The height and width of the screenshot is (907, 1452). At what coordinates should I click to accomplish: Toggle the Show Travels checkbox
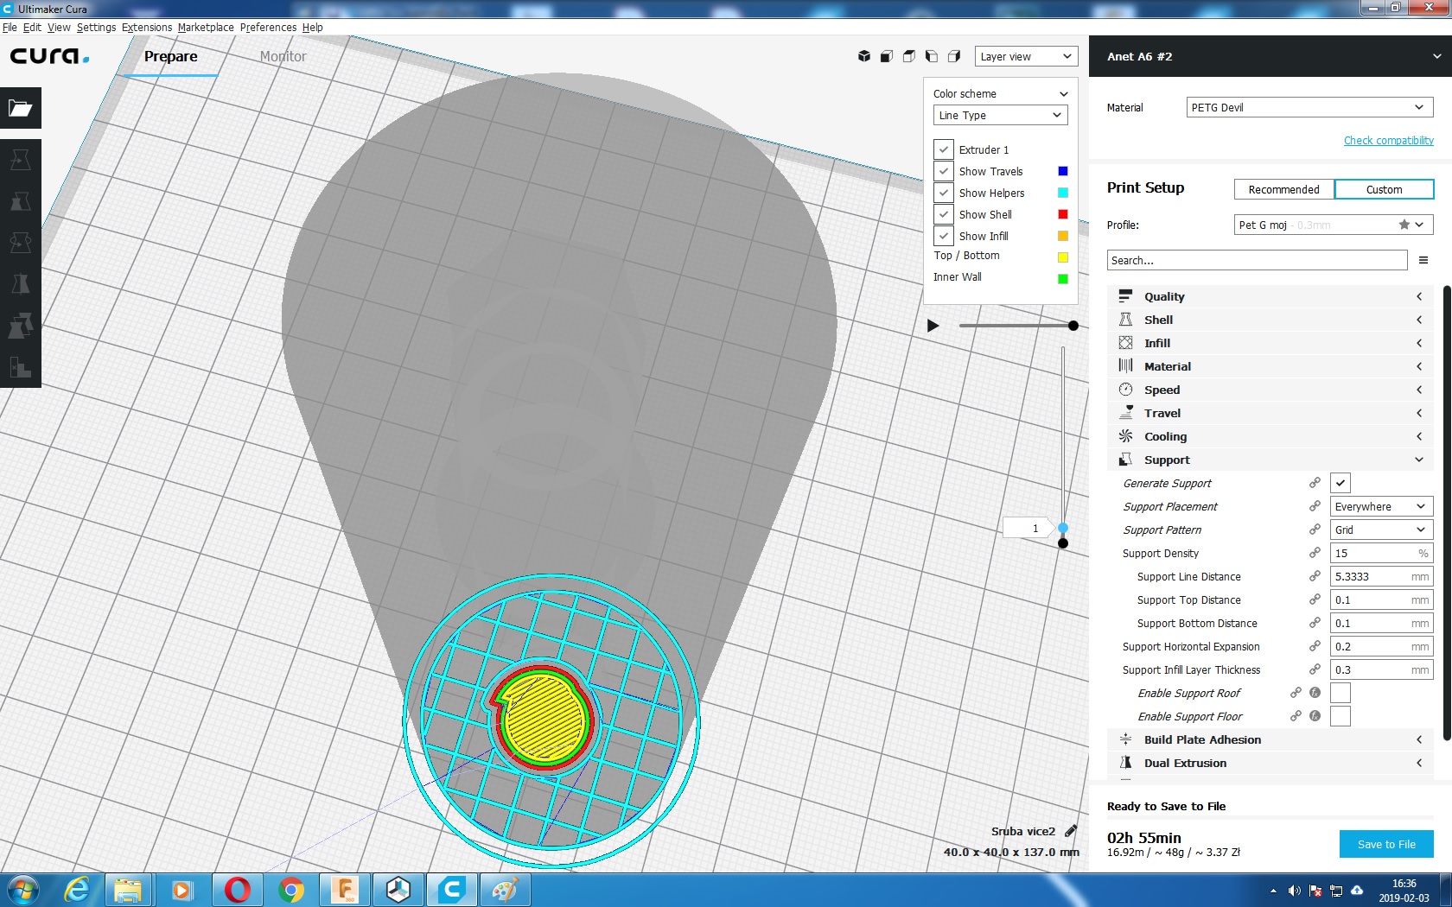pos(944,171)
